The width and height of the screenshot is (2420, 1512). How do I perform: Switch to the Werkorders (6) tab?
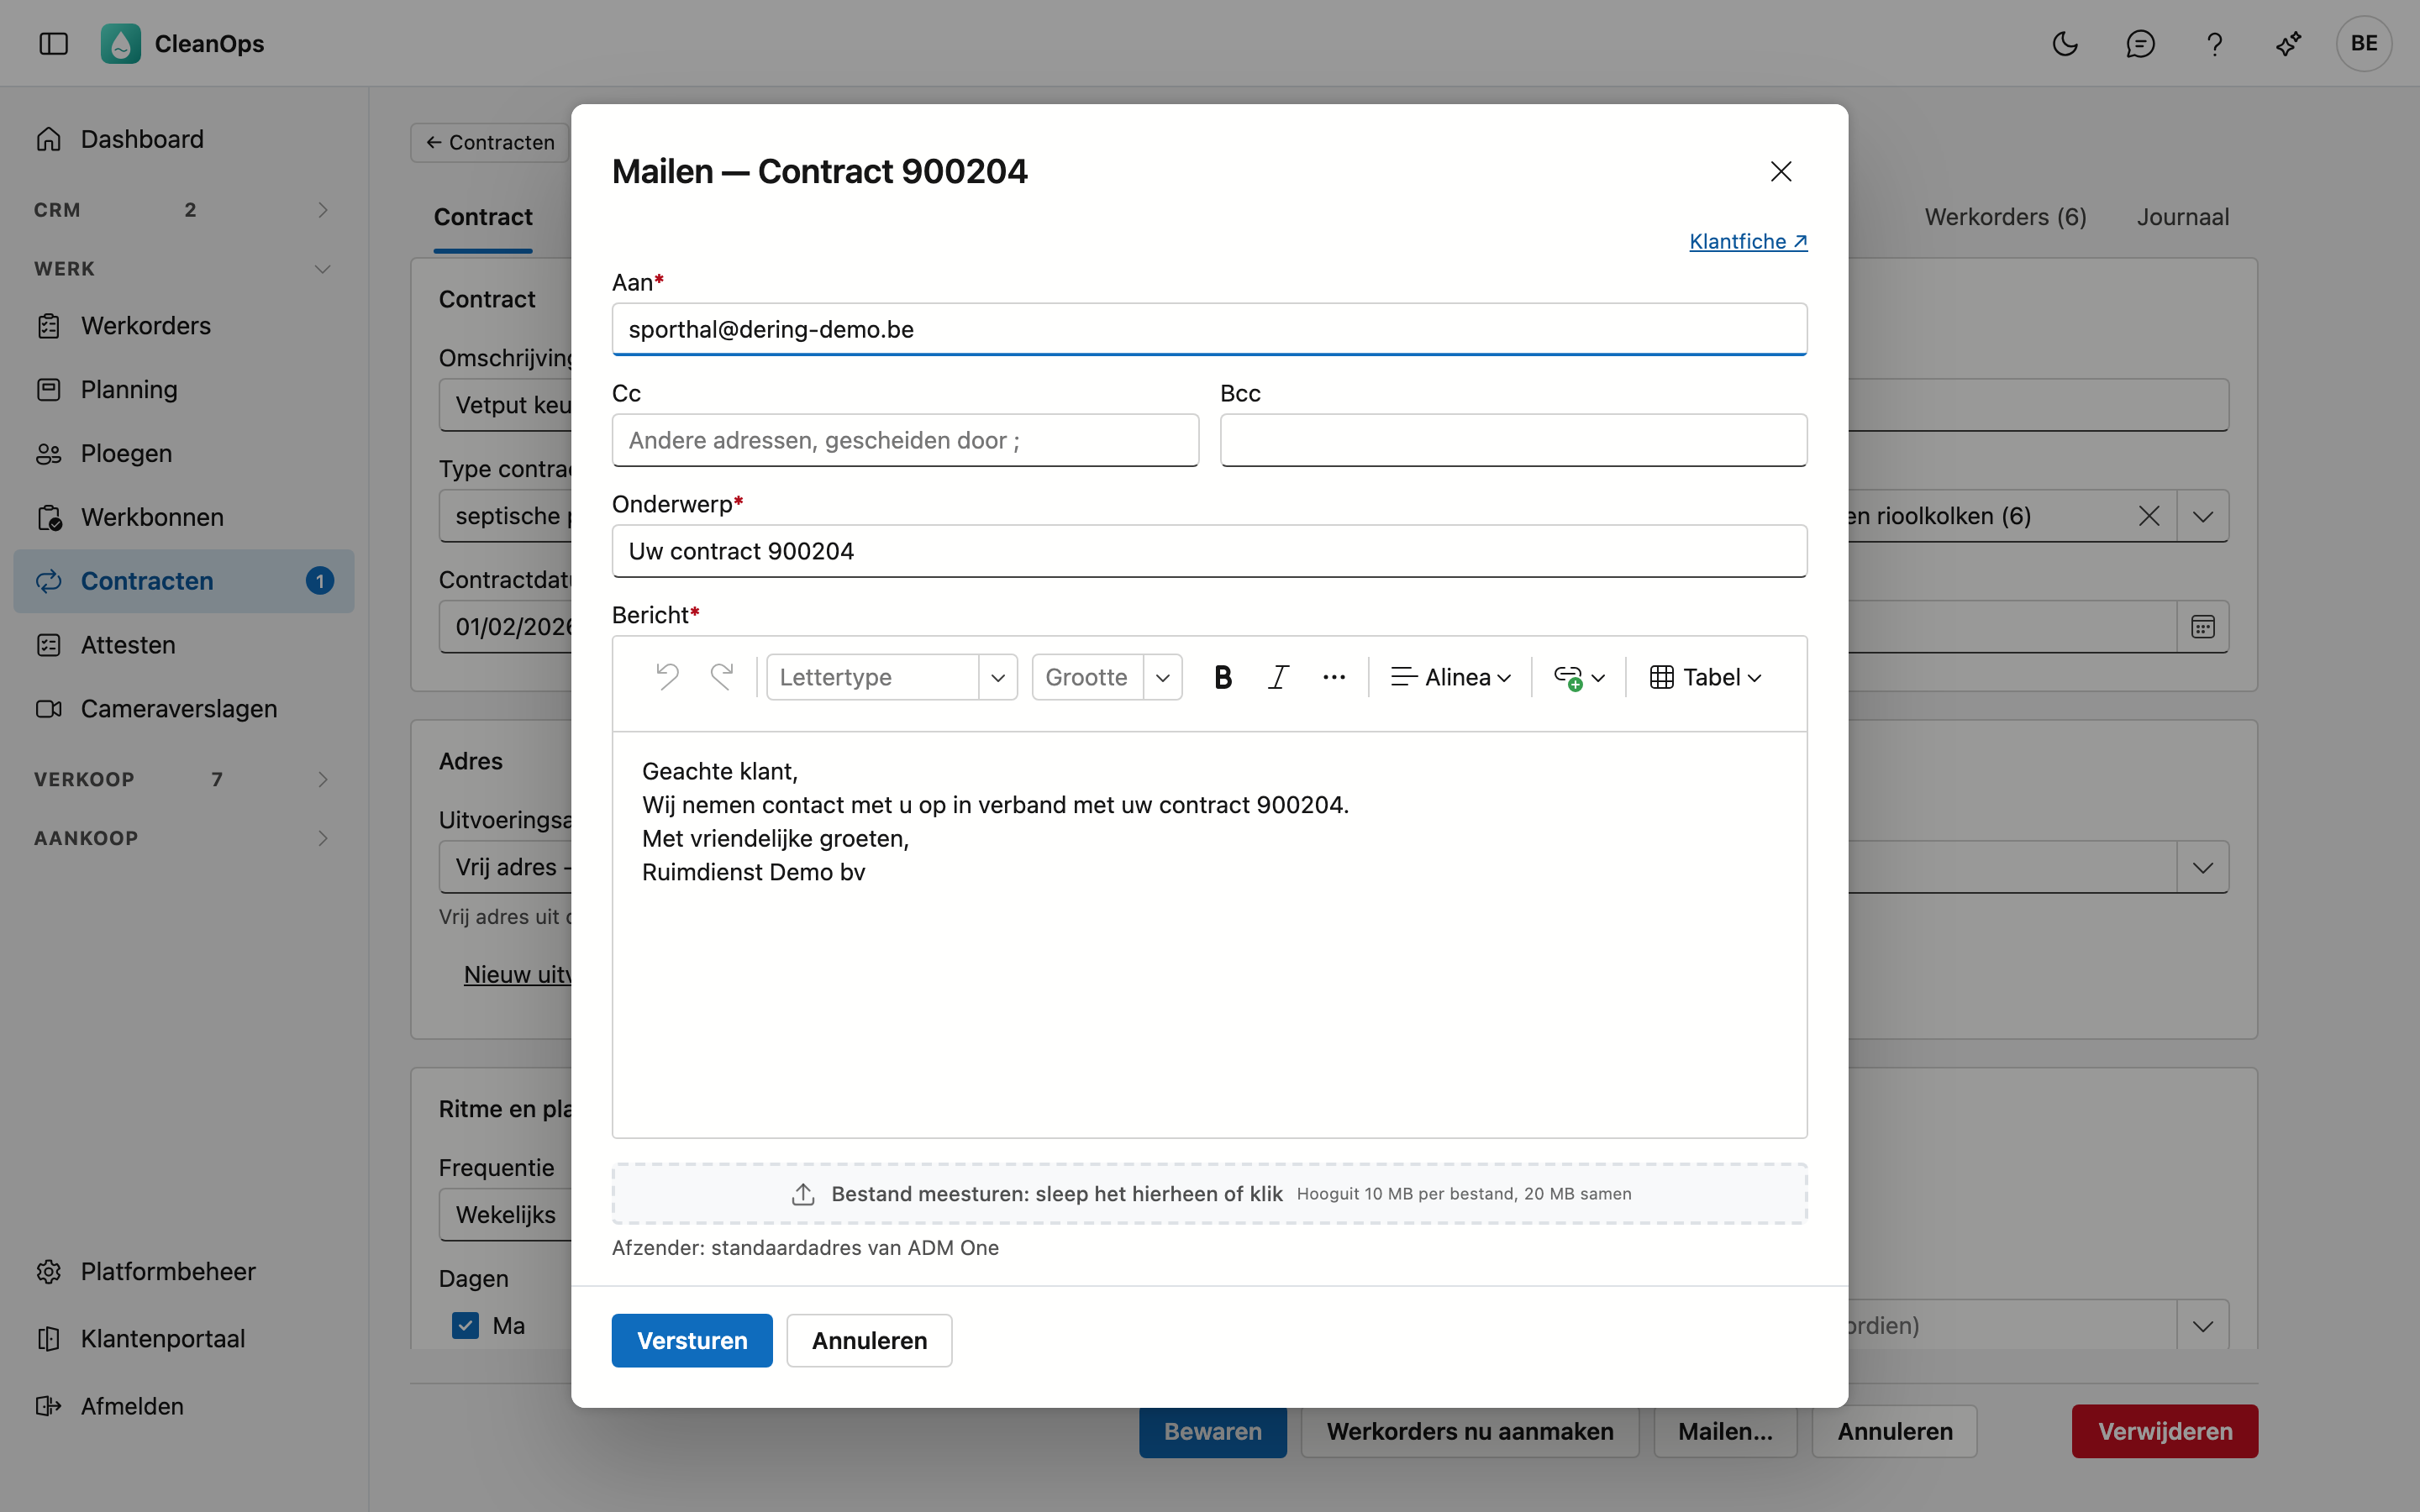click(2005, 217)
